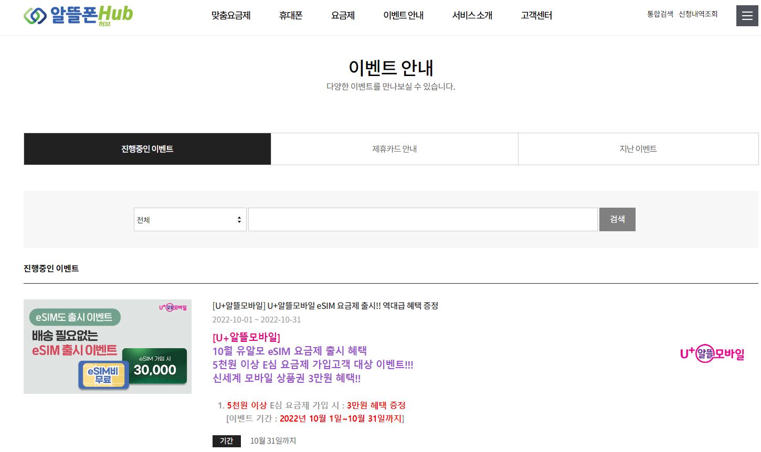Switch to the 제휴카드 안내 tab

pos(395,149)
